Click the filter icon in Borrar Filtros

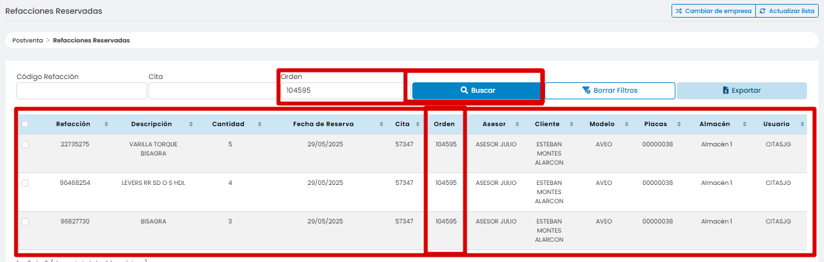click(x=586, y=91)
